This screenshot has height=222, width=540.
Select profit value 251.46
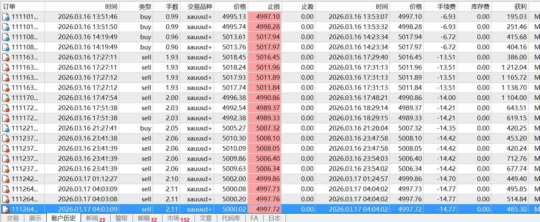(517, 27)
